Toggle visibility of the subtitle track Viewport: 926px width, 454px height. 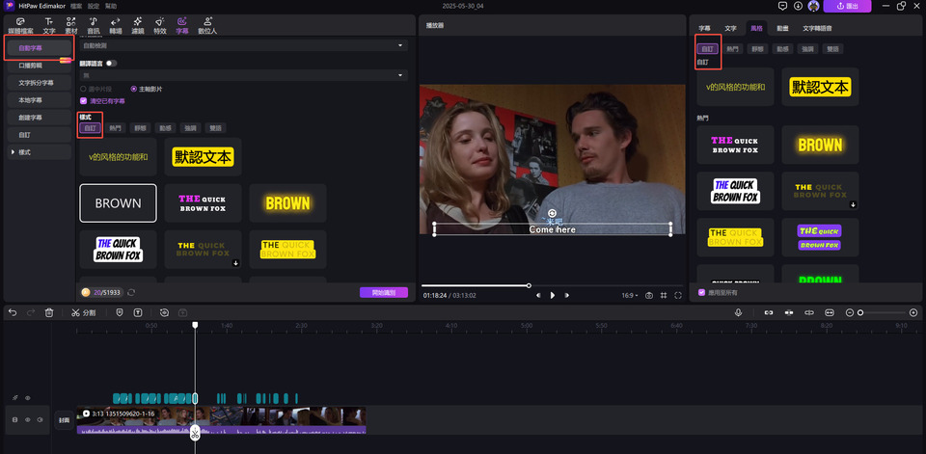pos(27,398)
